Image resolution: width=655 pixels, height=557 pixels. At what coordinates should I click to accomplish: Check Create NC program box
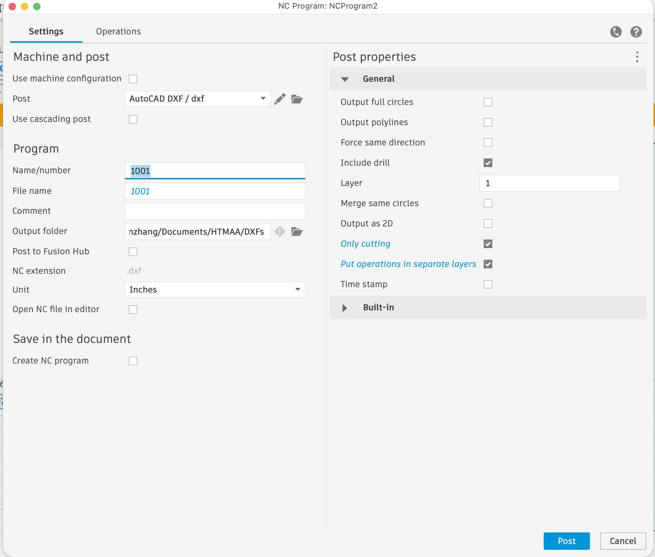click(x=133, y=361)
